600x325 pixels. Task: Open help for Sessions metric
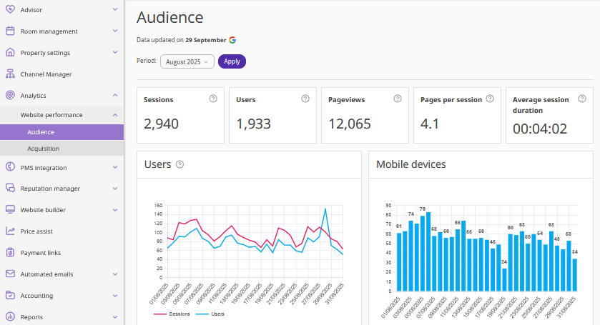[x=213, y=99]
